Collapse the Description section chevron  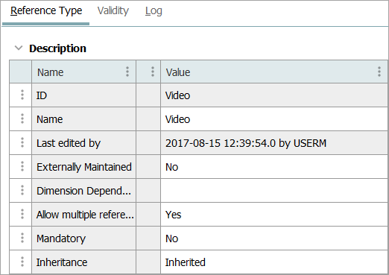(19, 48)
